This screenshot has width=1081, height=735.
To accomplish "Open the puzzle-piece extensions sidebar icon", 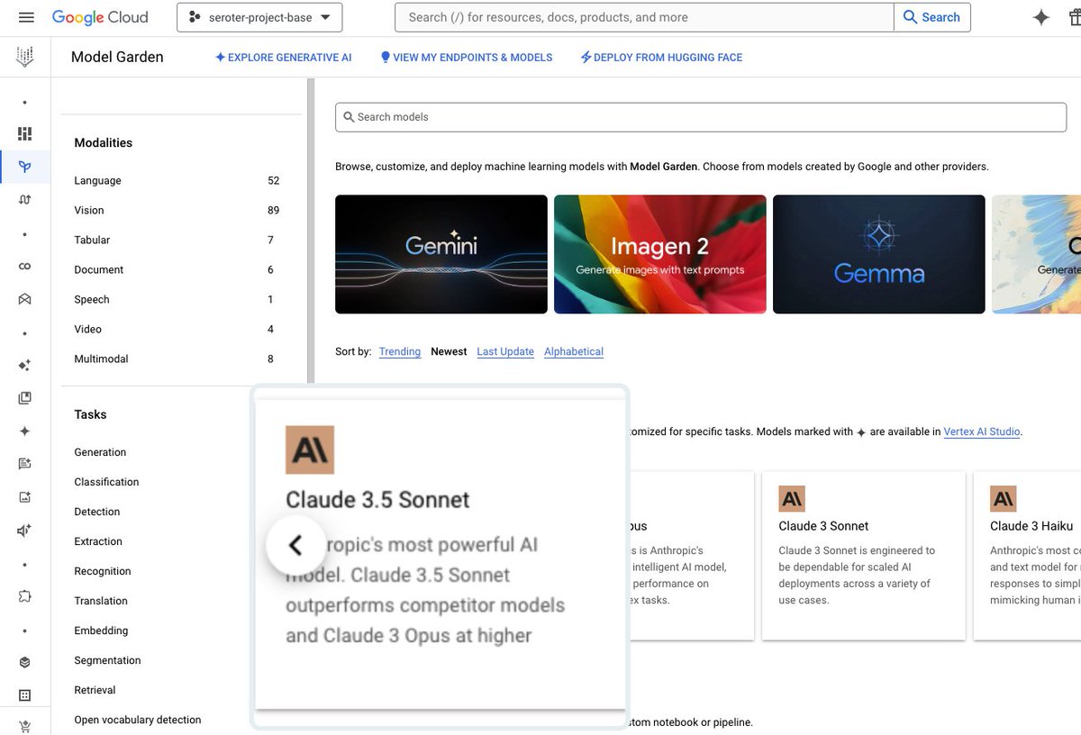I will click(x=25, y=596).
